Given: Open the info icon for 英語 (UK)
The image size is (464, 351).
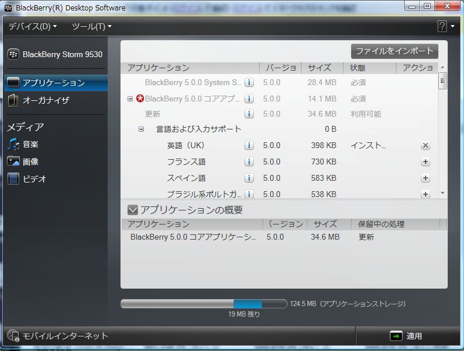Looking at the screenshot, I should pos(249,145).
